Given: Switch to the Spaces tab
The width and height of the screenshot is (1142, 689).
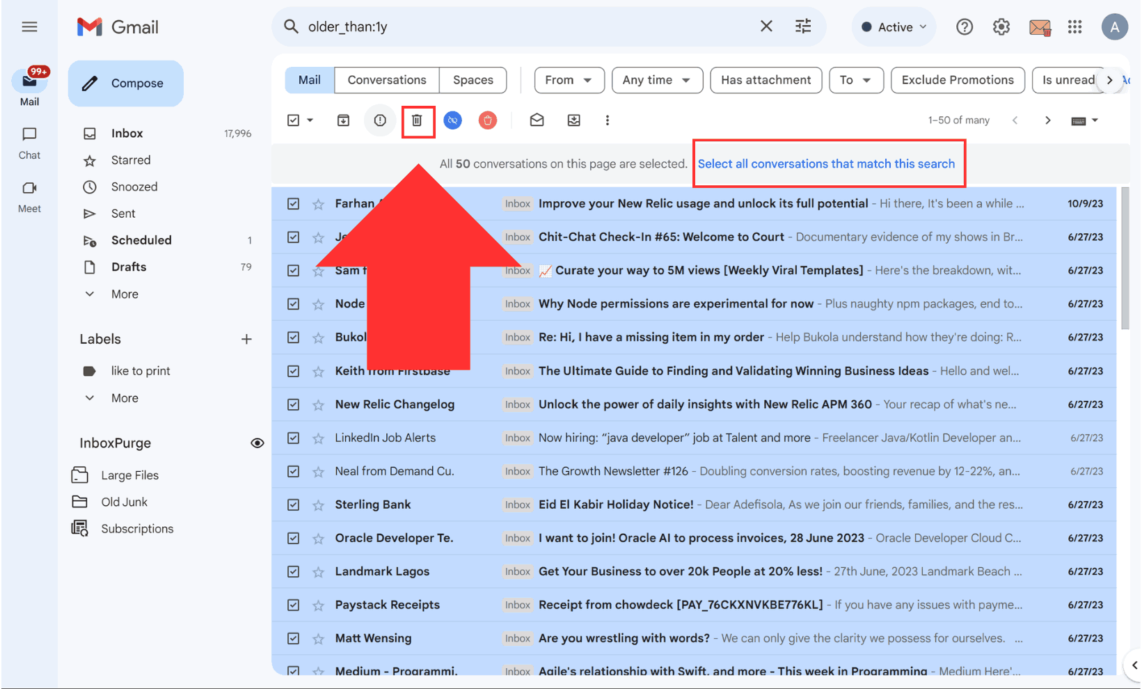Looking at the screenshot, I should (473, 80).
